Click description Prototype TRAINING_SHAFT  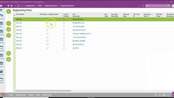[x=82, y=34]
